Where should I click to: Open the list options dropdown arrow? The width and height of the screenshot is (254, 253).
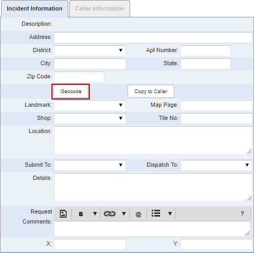170,214
